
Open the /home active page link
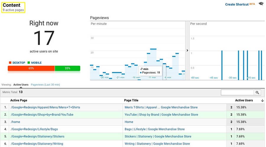pos(15,122)
